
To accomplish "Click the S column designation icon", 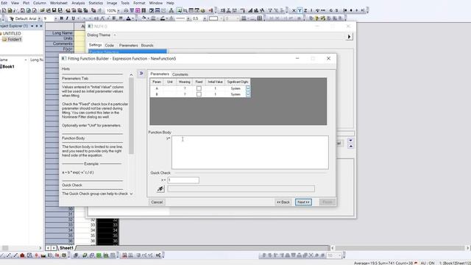I will (x=336, y=10).
